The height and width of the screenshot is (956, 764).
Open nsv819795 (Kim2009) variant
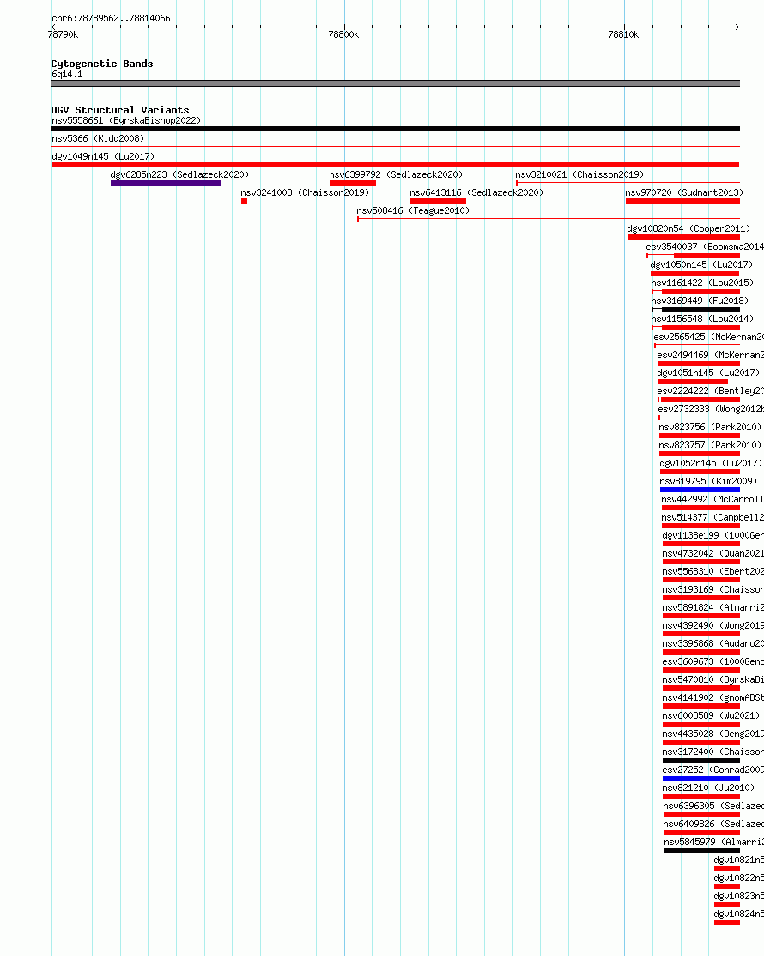point(708,482)
